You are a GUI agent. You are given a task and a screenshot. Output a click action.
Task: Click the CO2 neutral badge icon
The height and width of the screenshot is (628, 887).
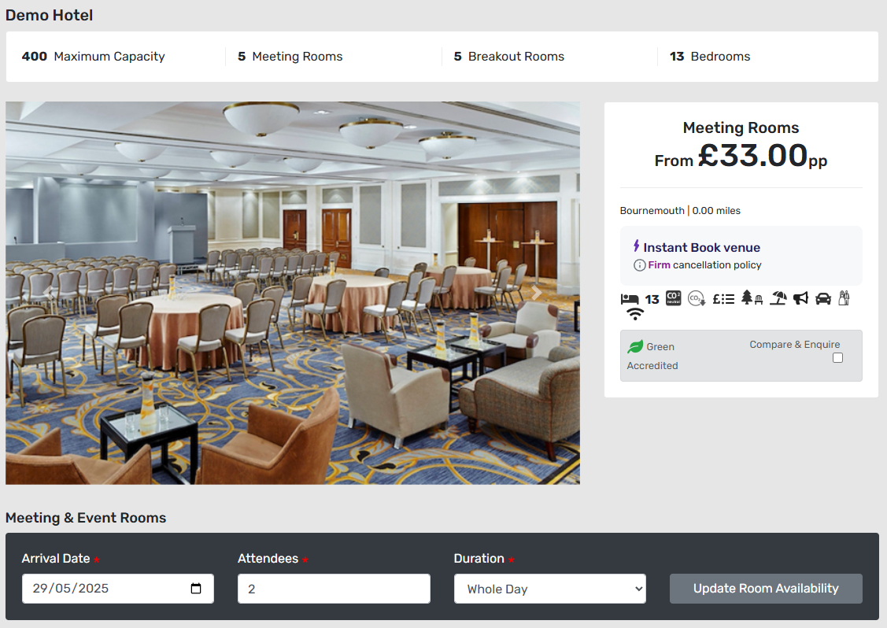[673, 297]
